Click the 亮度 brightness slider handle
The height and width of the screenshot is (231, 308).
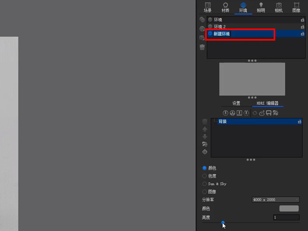pyautogui.click(x=223, y=223)
